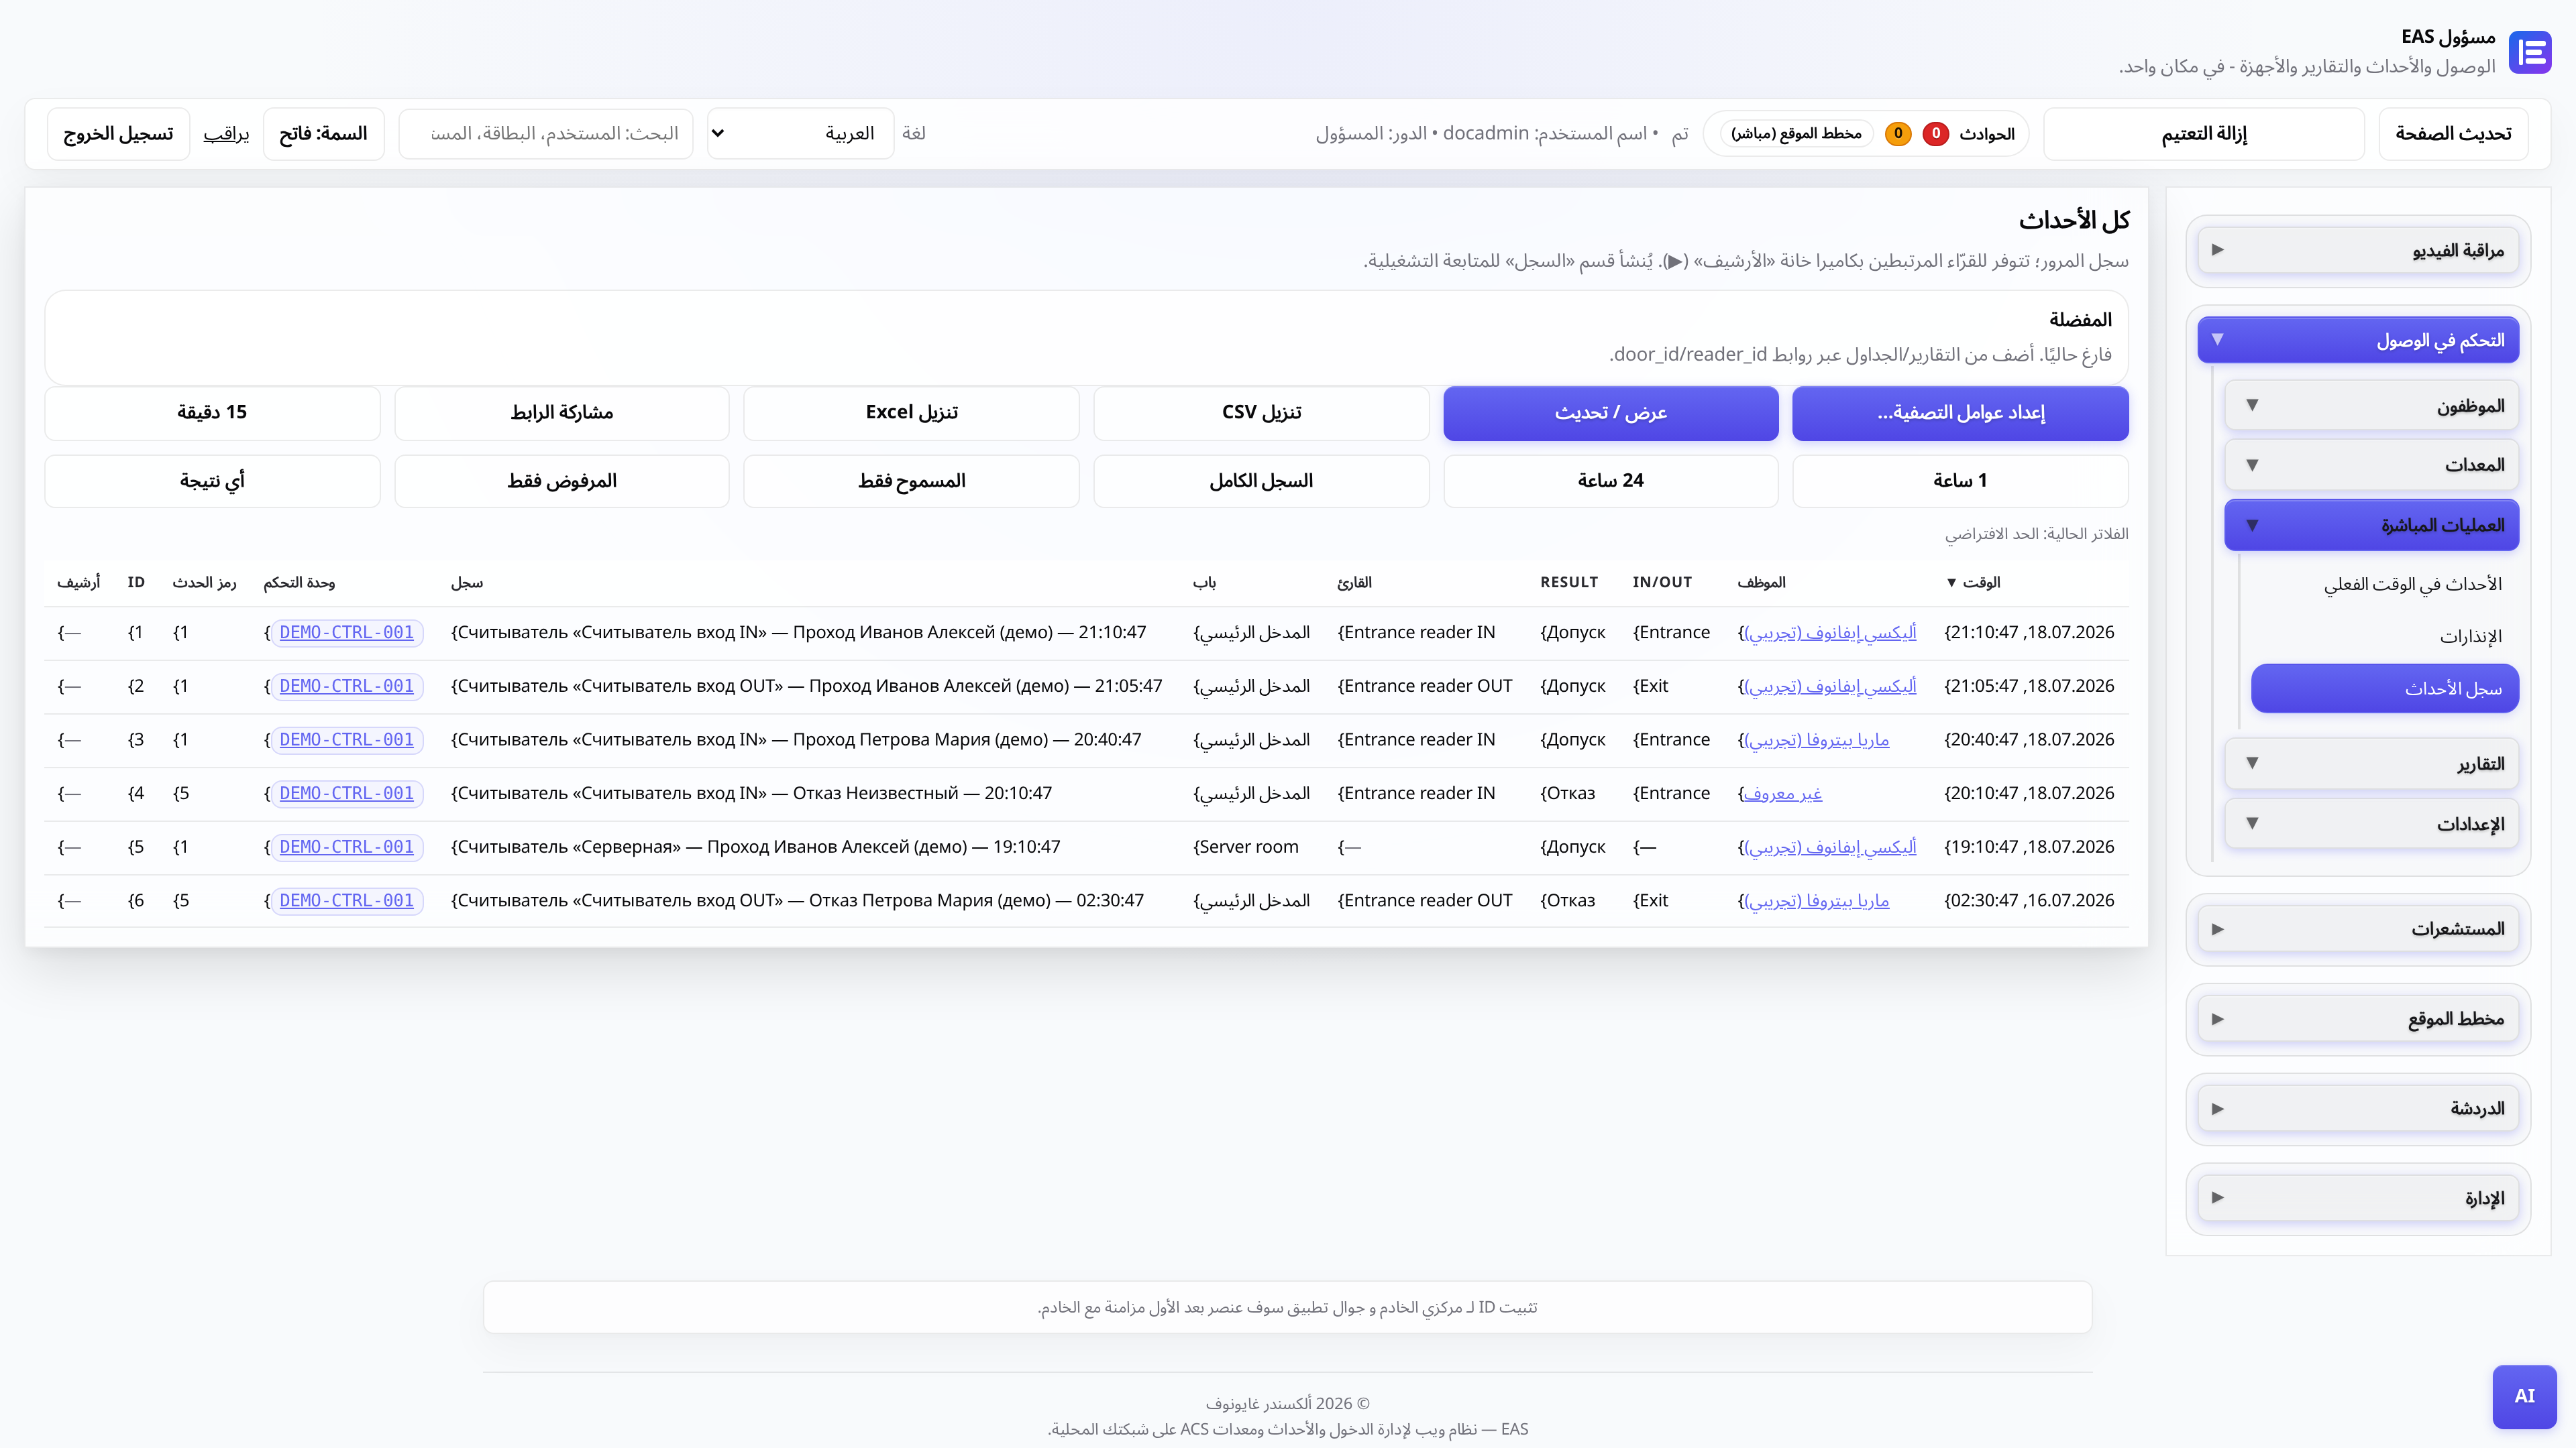Expand the المستشعرات sidebar section

pos(2358,929)
